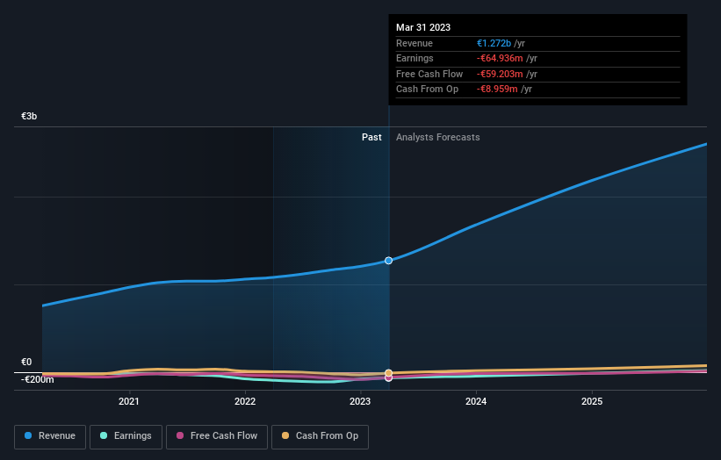Click the orange Cash From Op data point

click(x=388, y=373)
